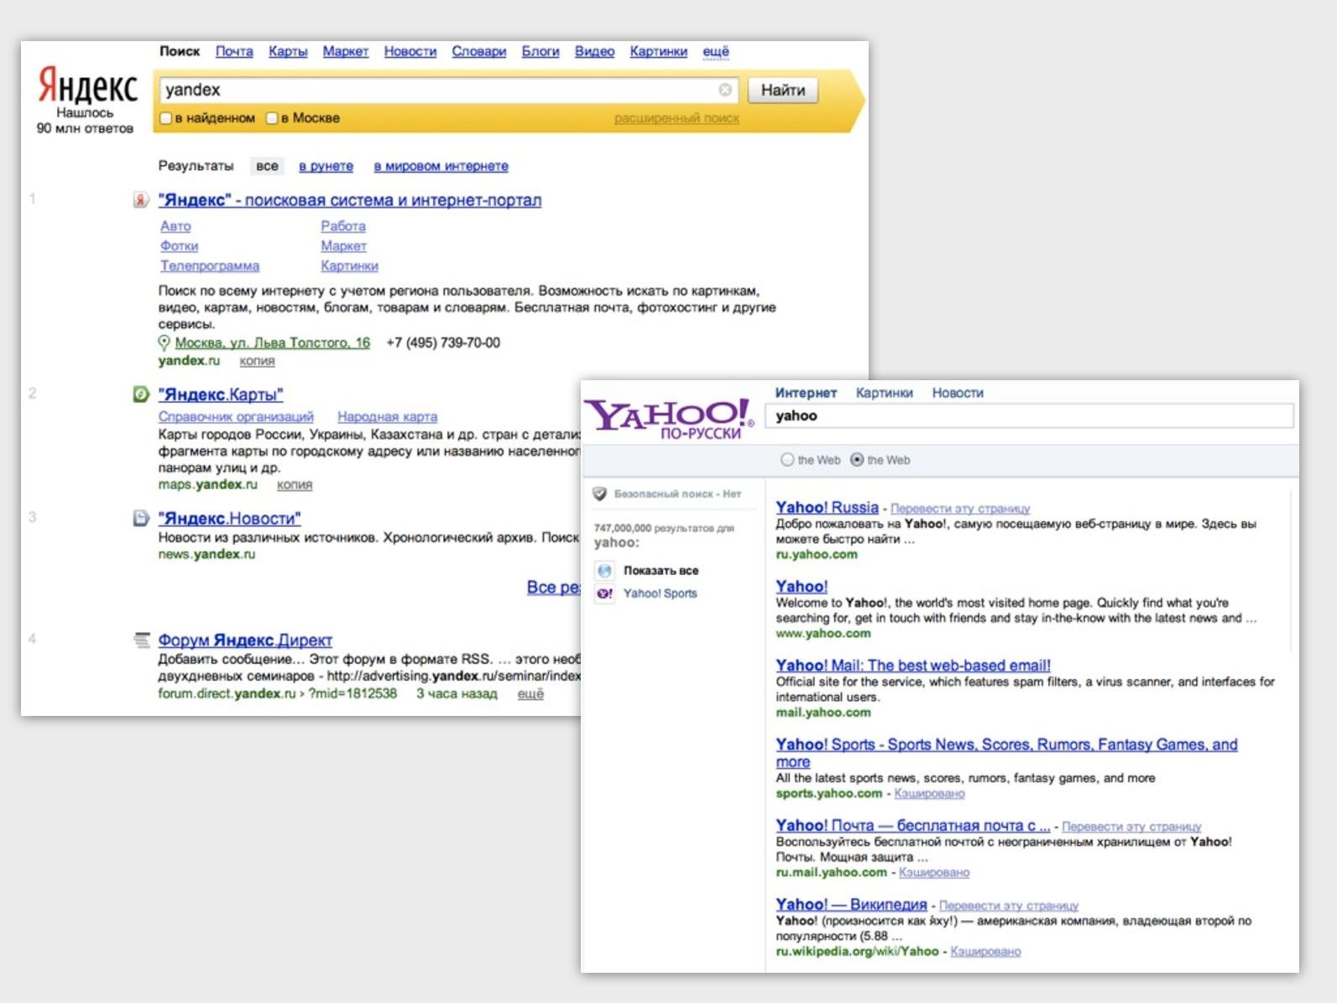Click the Yandex favicon next to the first result
Viewport: 1337px width, 1003px height.
141,201
